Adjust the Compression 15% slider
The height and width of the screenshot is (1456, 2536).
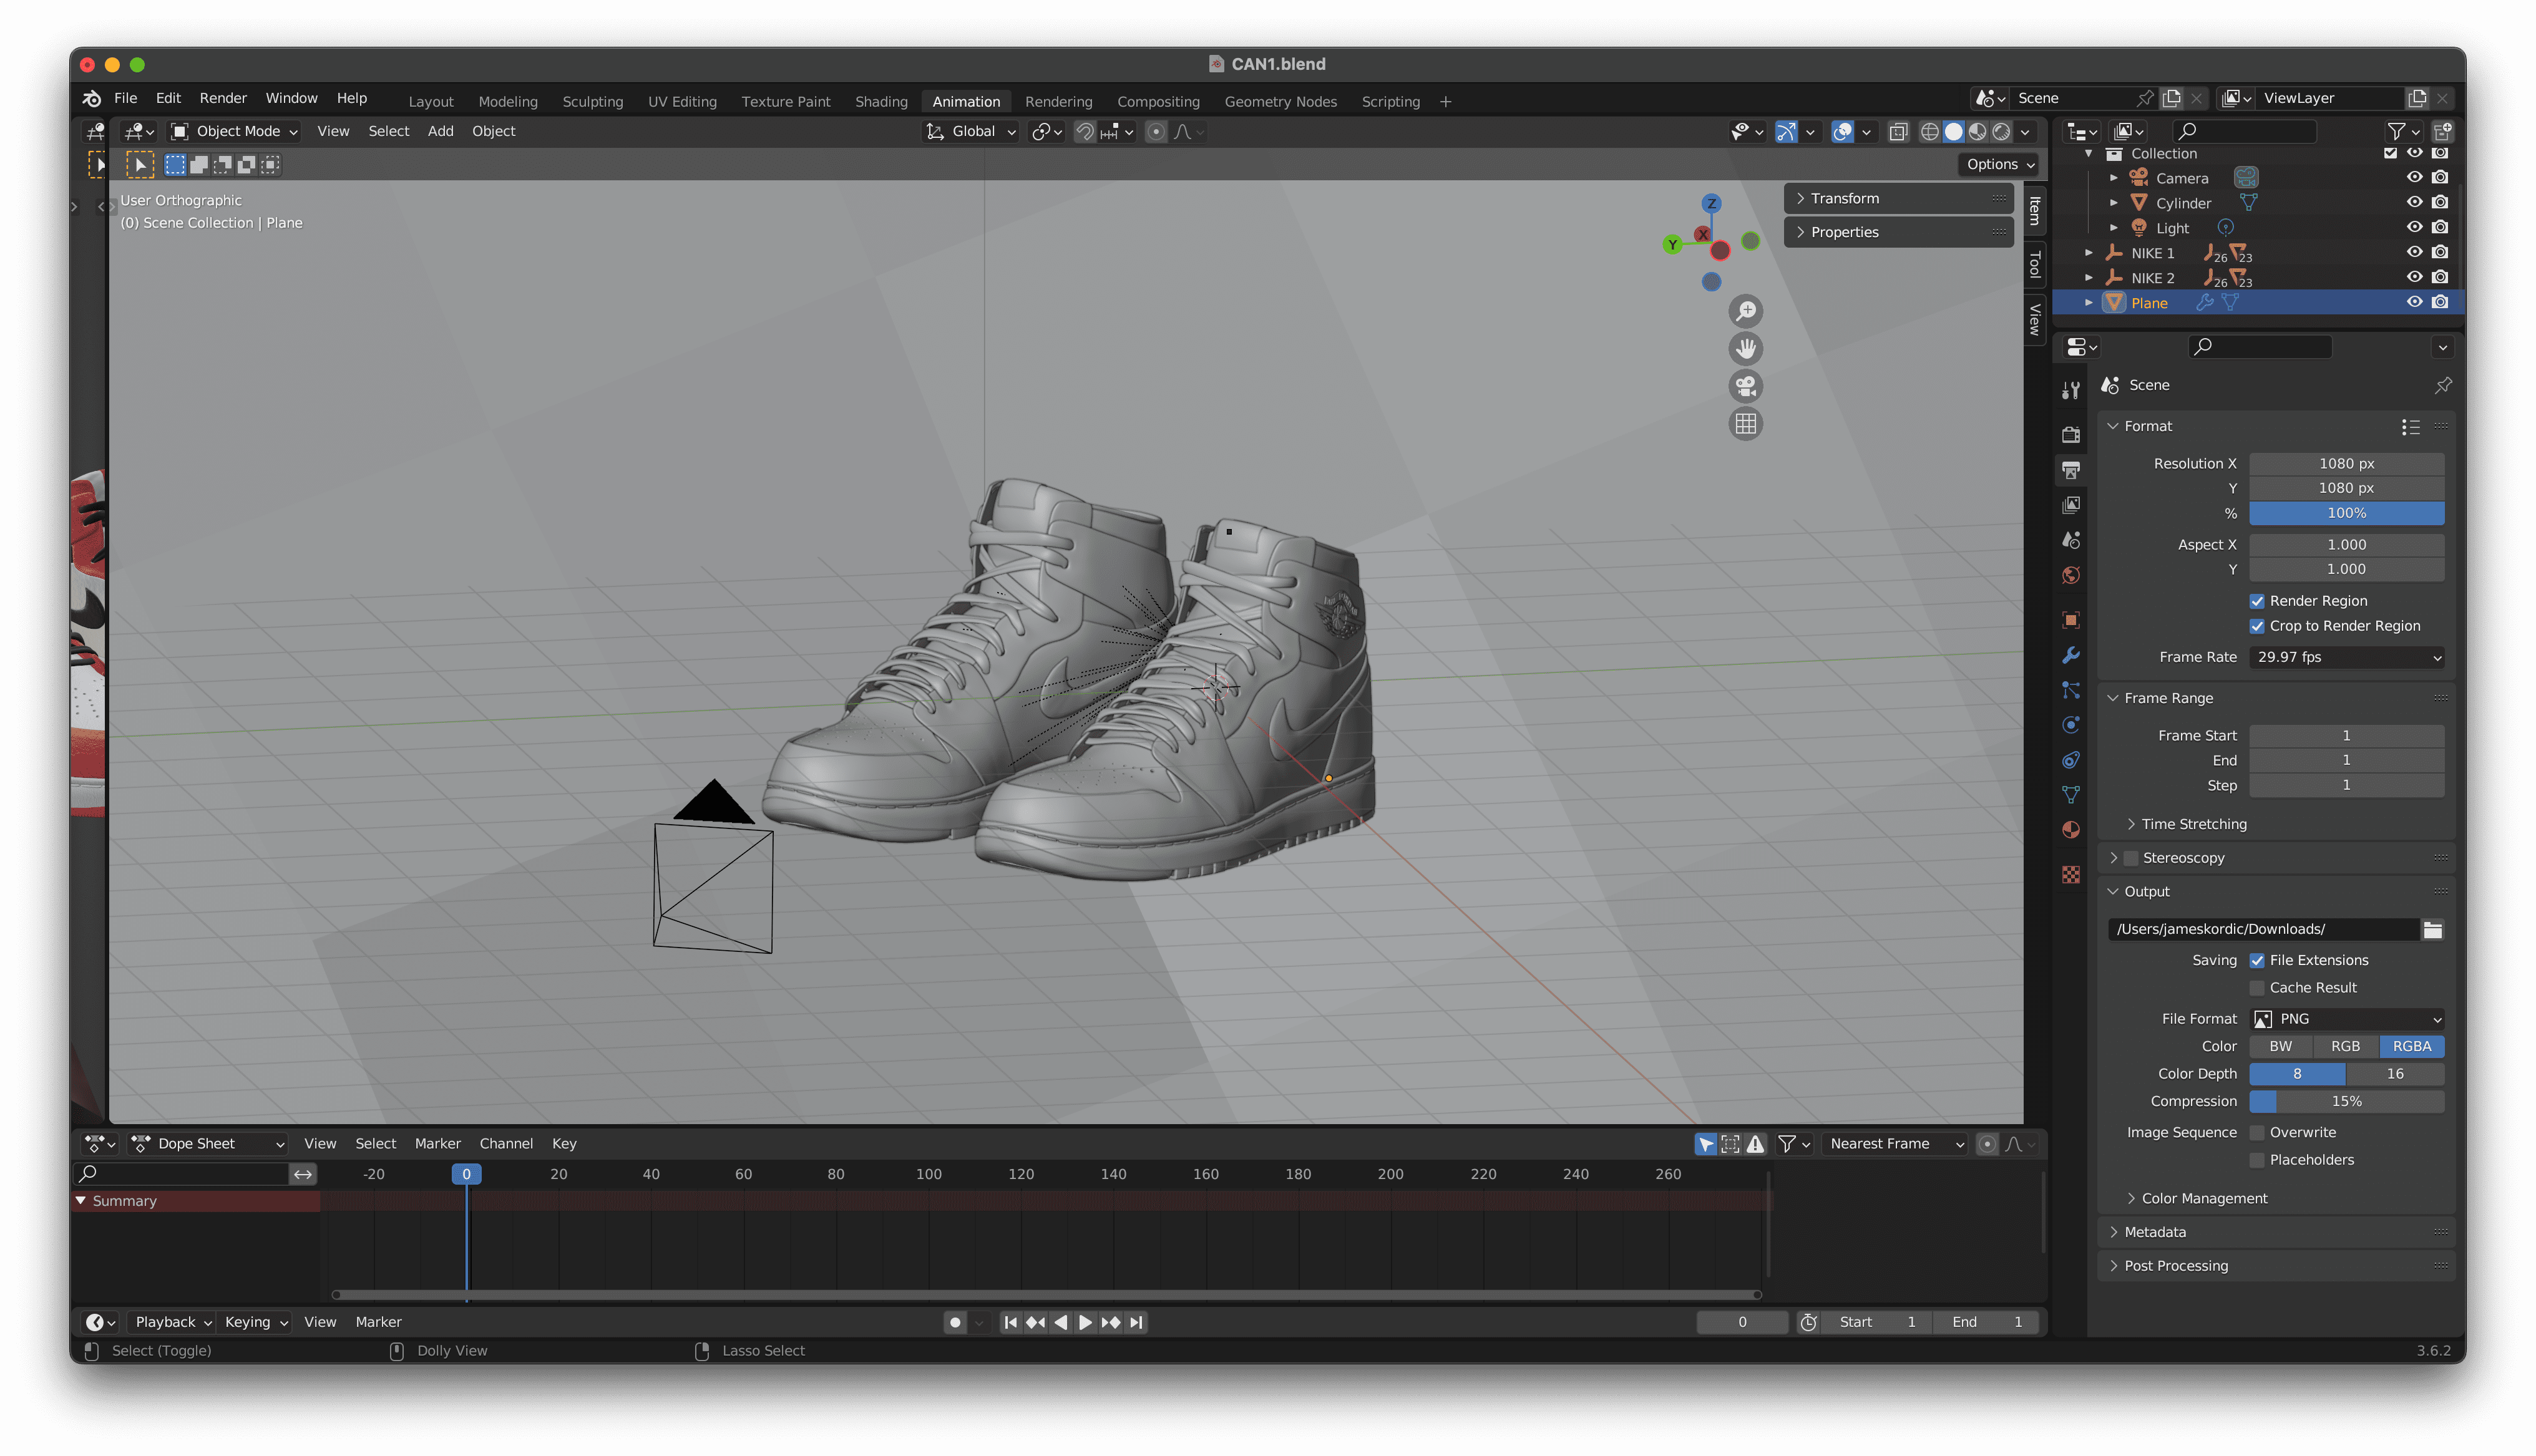click(x=2346, y=1101)
